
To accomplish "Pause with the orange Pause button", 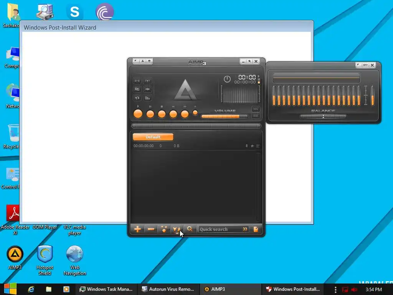I will point(150,114).
